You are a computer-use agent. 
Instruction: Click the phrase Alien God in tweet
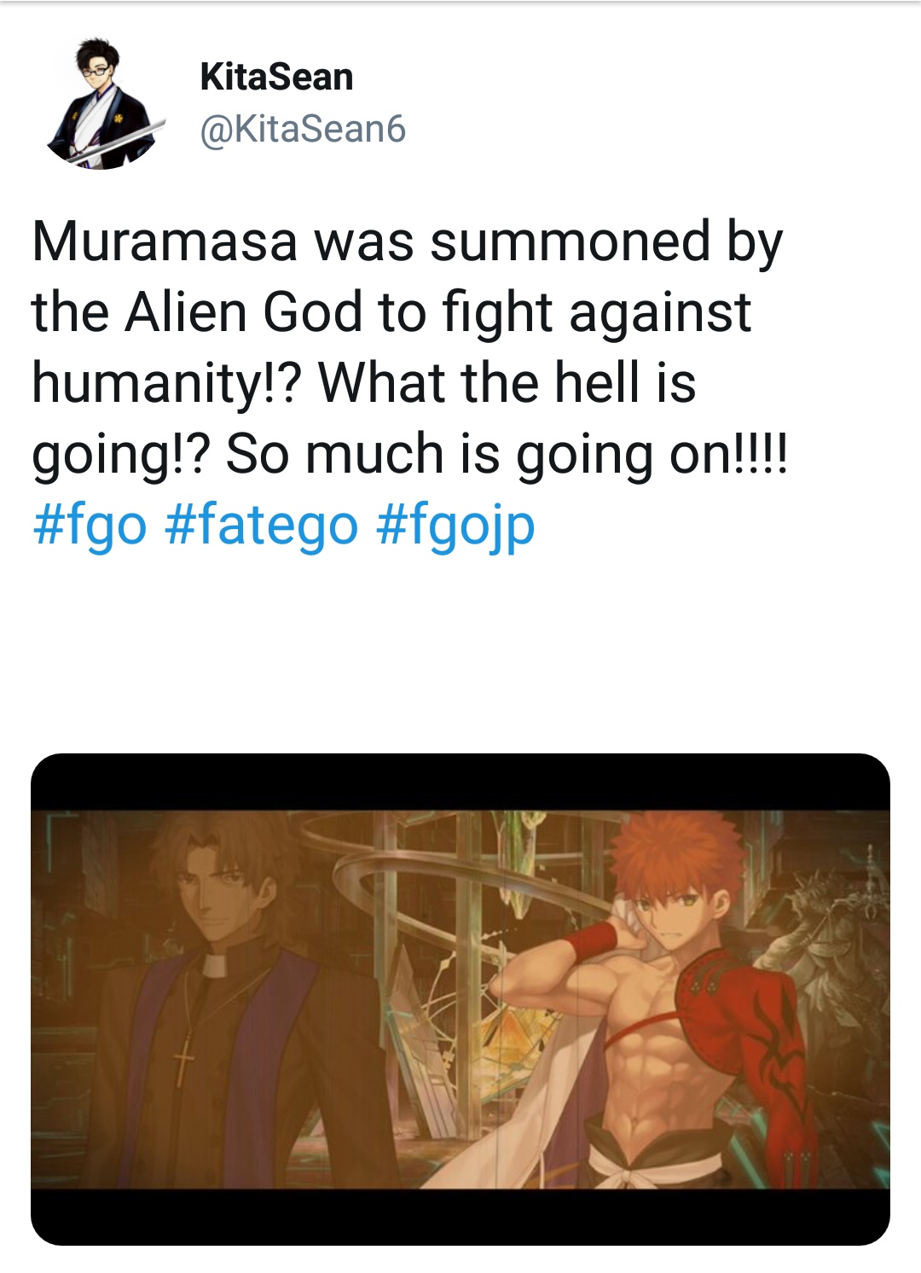pyautogui.click(x=244, y=311)
